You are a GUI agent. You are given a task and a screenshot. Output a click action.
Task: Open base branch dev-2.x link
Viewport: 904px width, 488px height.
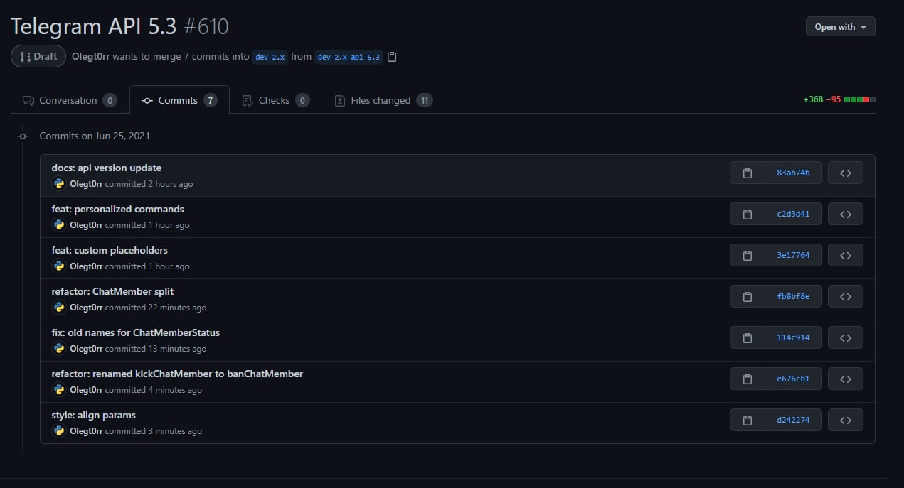click(x=270, y=57)
